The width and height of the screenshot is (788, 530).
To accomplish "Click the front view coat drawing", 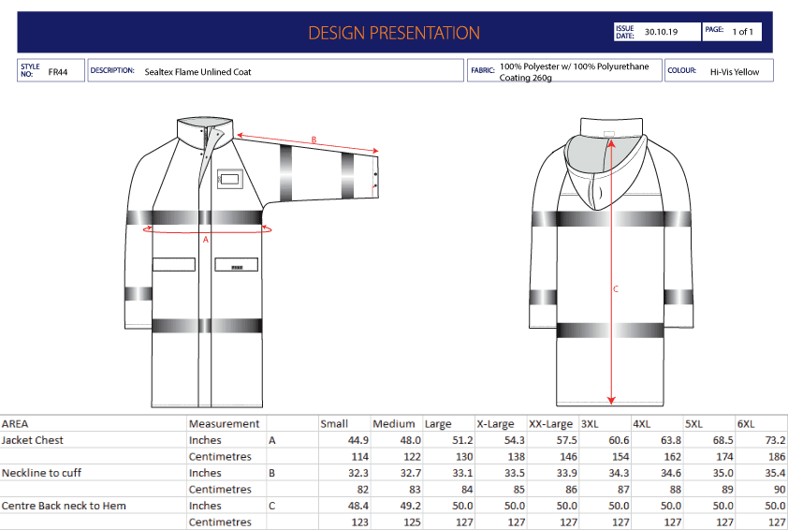I will pyautogui.click(x=250, y=262).
